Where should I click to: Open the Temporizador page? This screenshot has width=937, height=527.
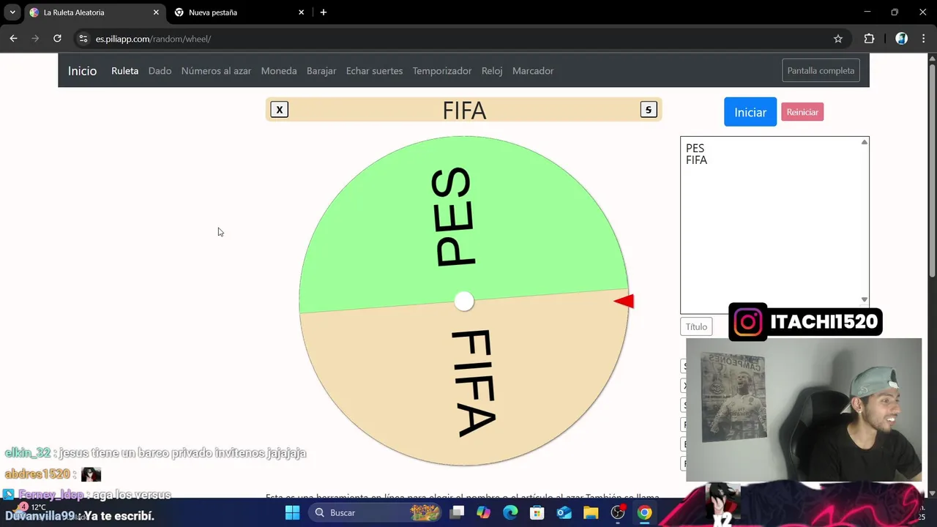click(x=441, y=71)
